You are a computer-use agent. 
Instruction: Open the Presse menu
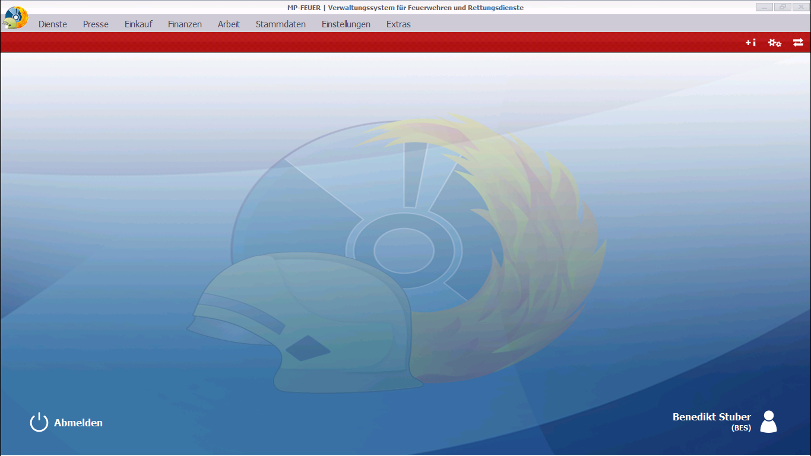coord(96,24)
